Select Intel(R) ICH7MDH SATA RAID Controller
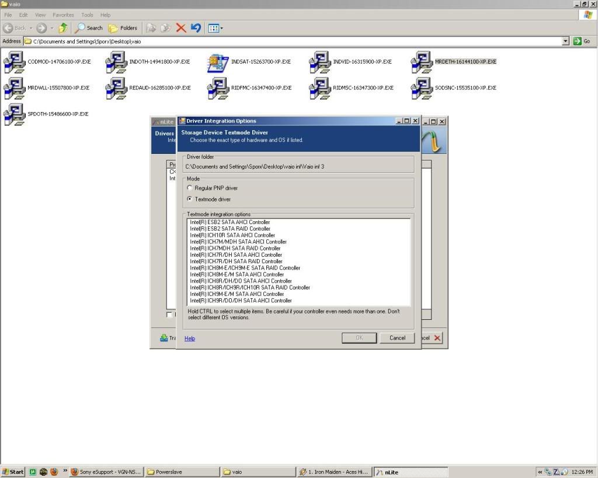 pyautogui.click(x=235, y=248)
